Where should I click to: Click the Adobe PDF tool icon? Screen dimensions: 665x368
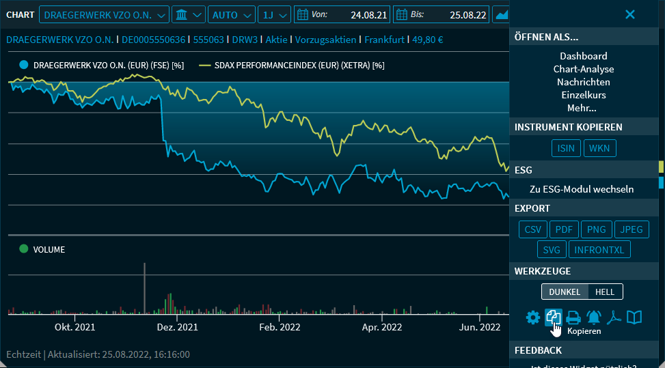[614, 317]
